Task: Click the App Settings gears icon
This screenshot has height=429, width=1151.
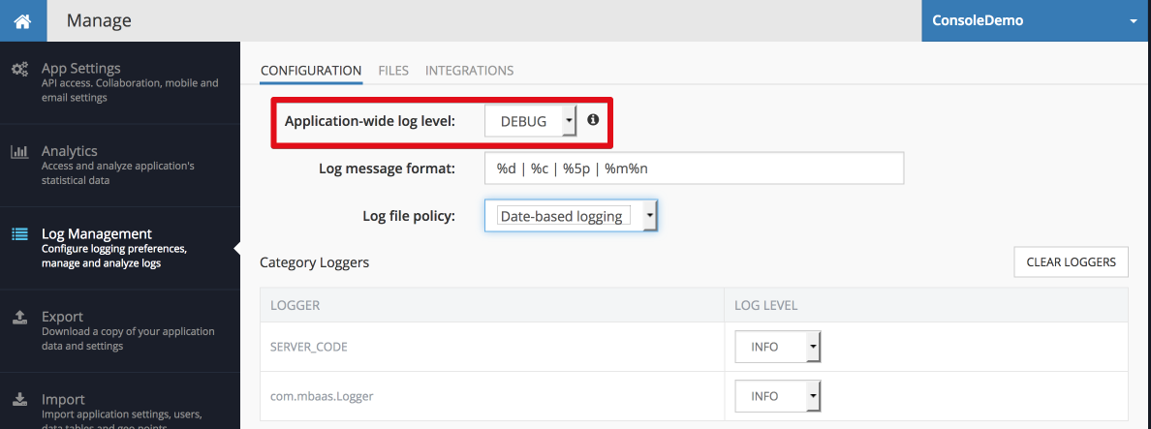Action: coord(19,70)
